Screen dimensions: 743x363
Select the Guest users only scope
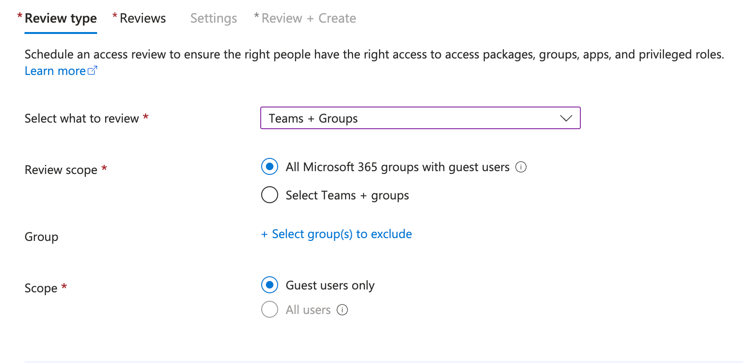point(270,285)
